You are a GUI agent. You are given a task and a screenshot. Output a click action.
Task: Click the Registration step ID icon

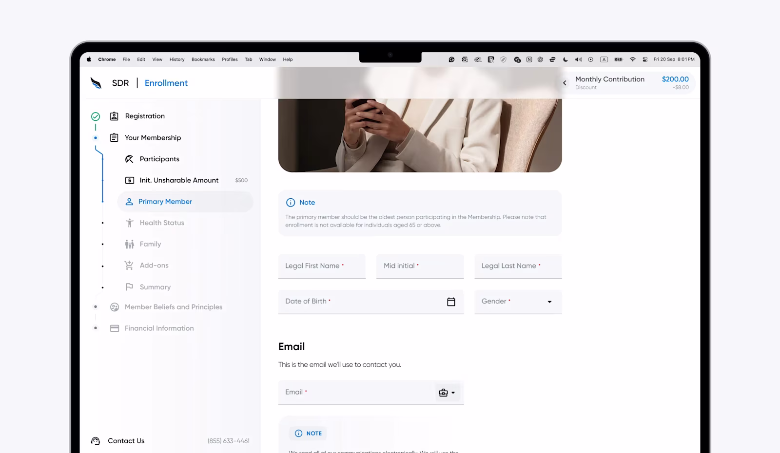click(x=114, y=116)
